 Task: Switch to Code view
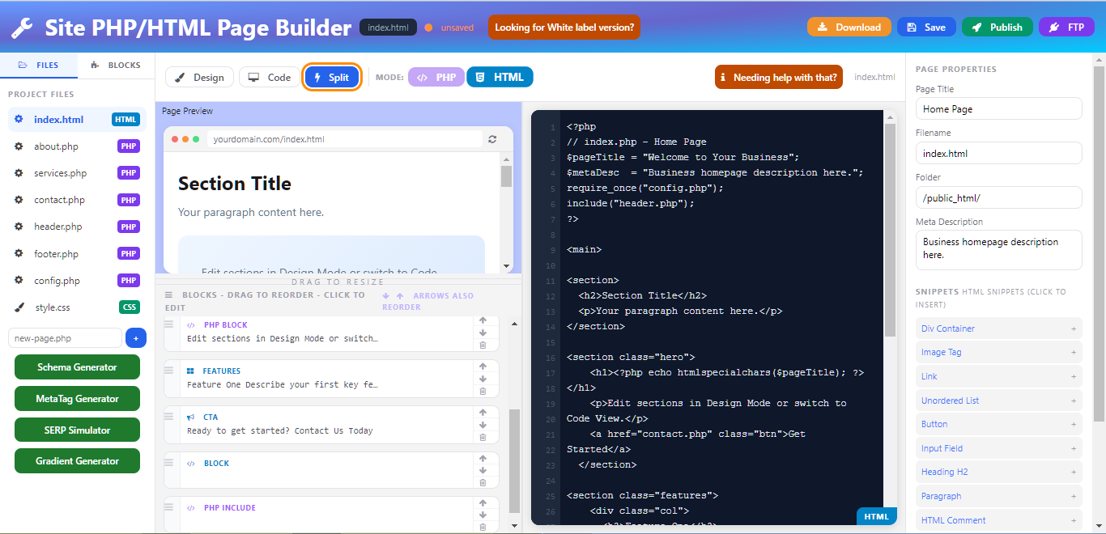coord(270,78)
